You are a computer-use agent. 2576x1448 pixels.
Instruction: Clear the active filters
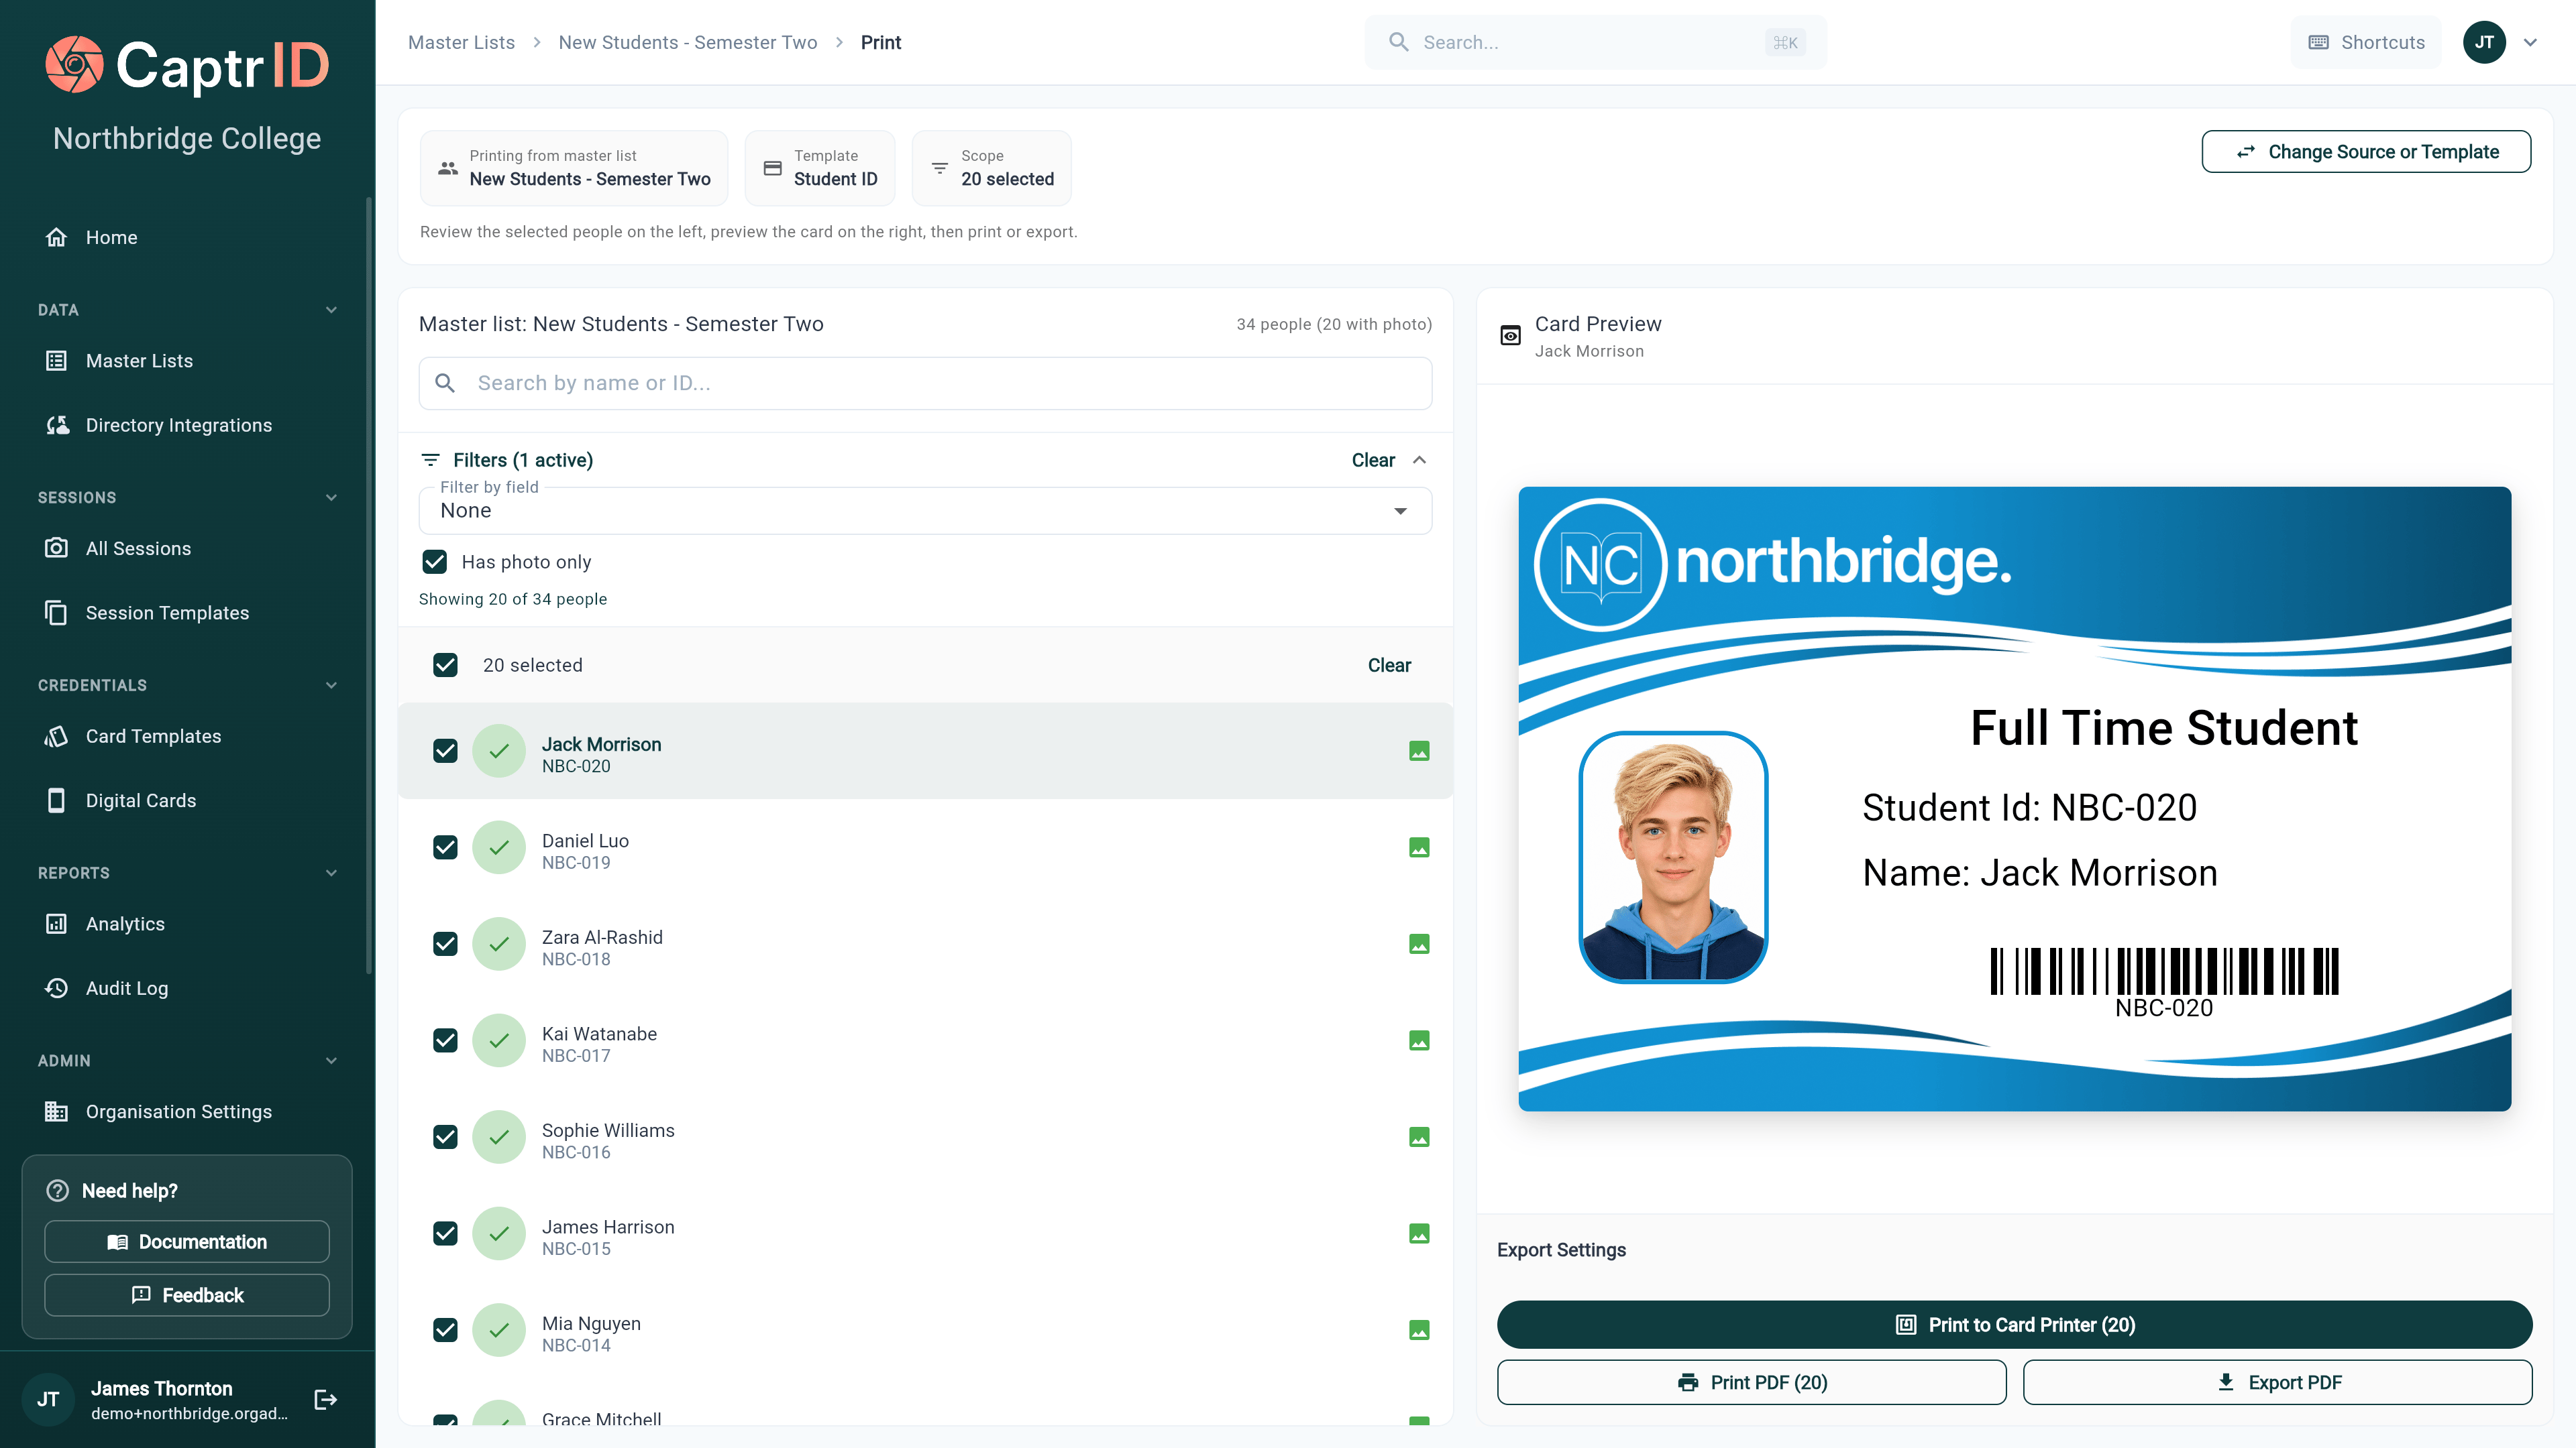pos(1373,460)
